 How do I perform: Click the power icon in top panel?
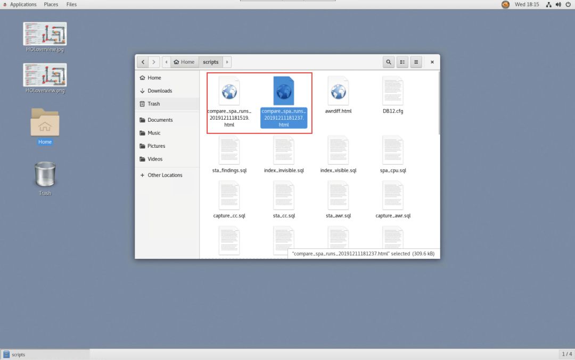[568, 4]
